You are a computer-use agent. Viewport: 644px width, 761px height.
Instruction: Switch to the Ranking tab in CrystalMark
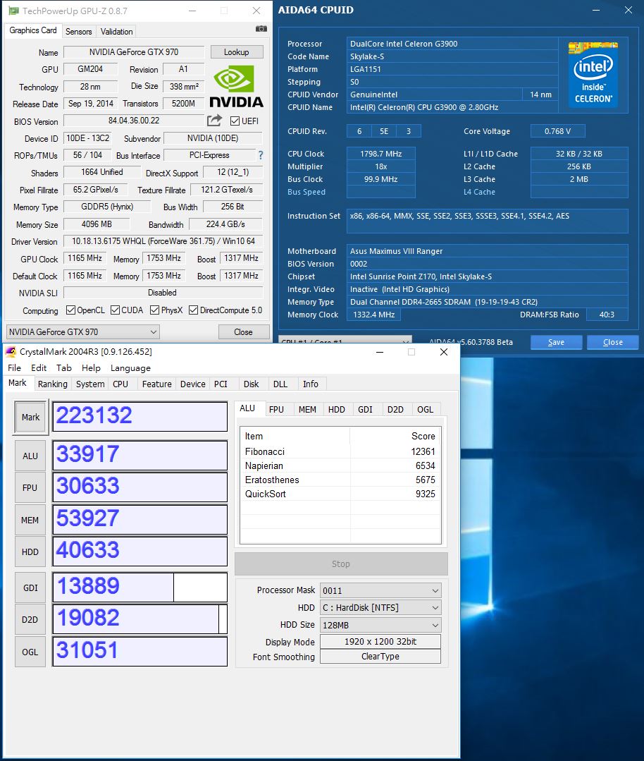(53, 384)
